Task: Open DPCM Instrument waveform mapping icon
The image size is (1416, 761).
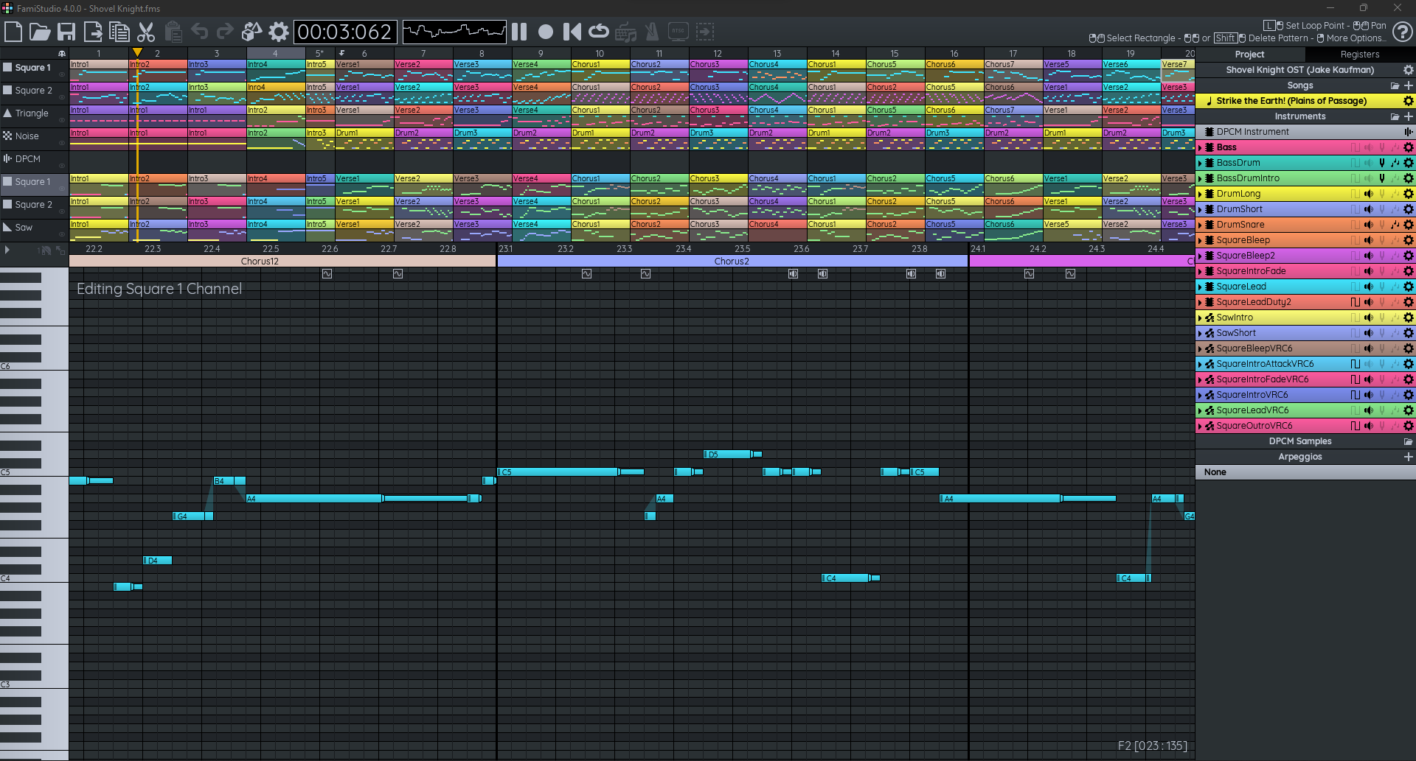Action: click(x=1408, y=132)
